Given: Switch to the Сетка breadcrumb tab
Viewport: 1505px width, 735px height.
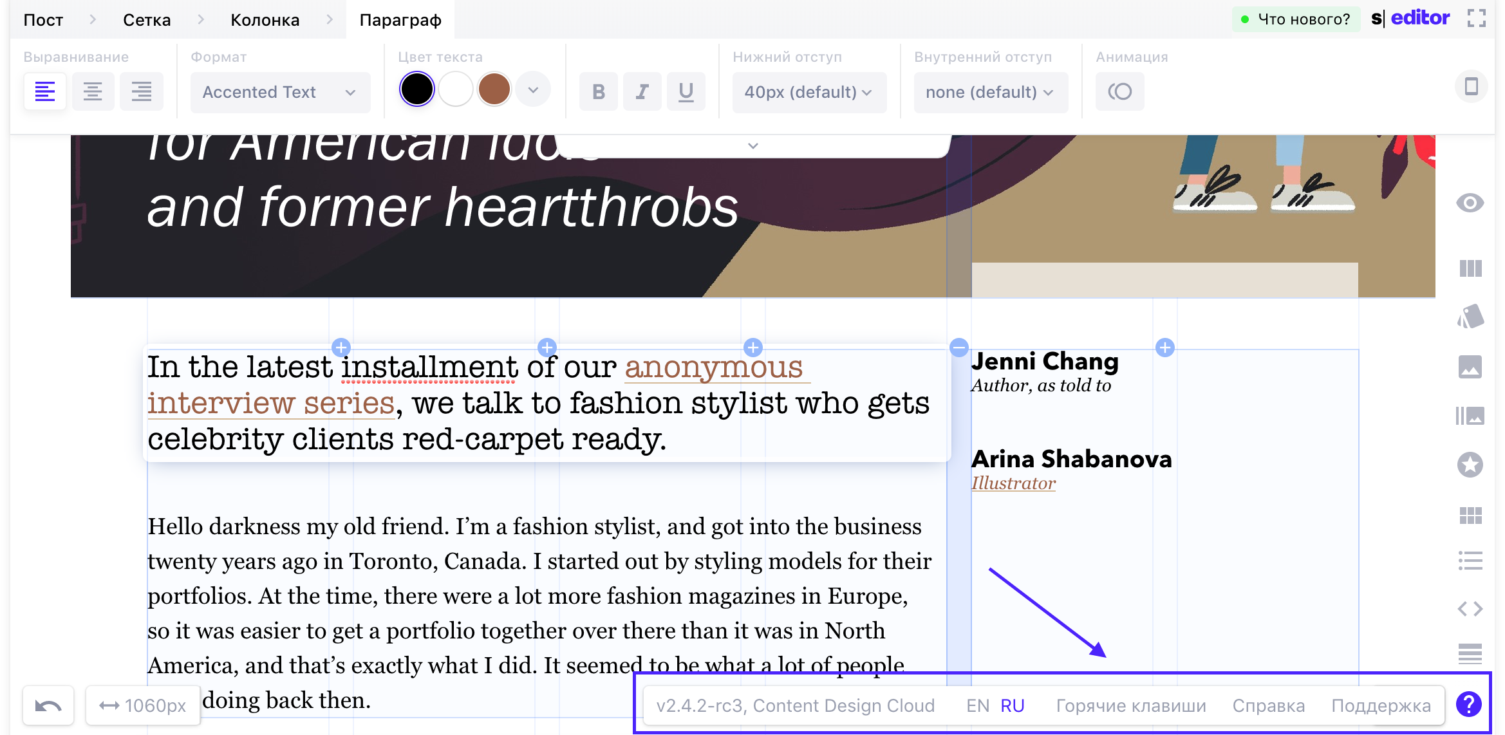Looking at the screenshot, I should tap(145, 19).
